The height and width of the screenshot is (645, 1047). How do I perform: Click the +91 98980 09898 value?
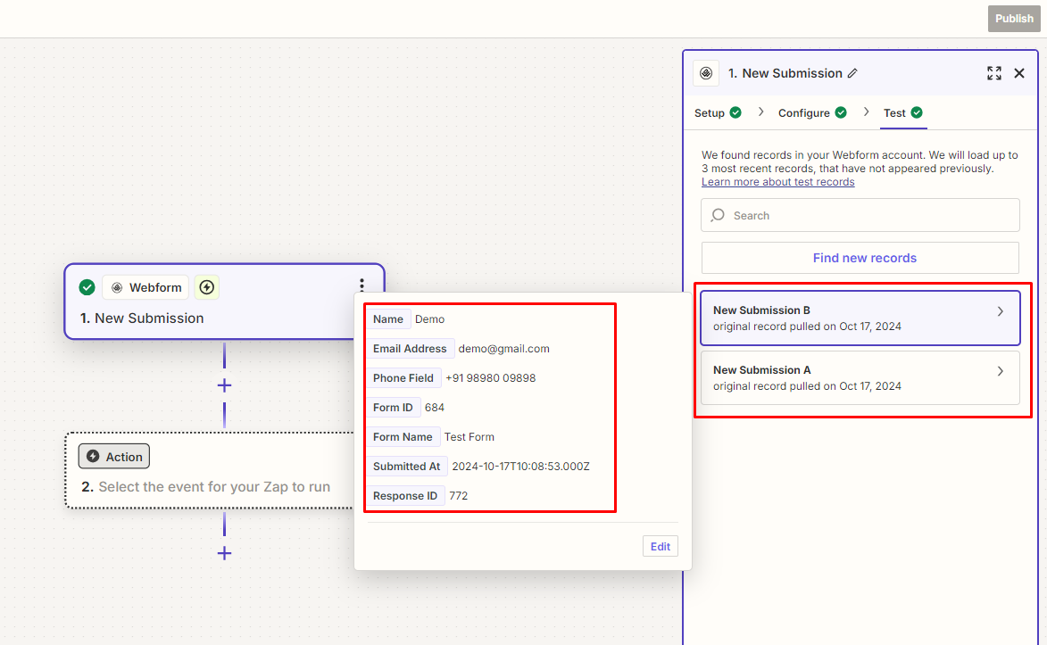click(491, 378)
